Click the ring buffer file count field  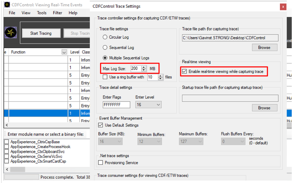point(153,77)
